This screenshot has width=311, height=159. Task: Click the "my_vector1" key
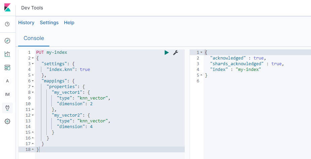67,92
